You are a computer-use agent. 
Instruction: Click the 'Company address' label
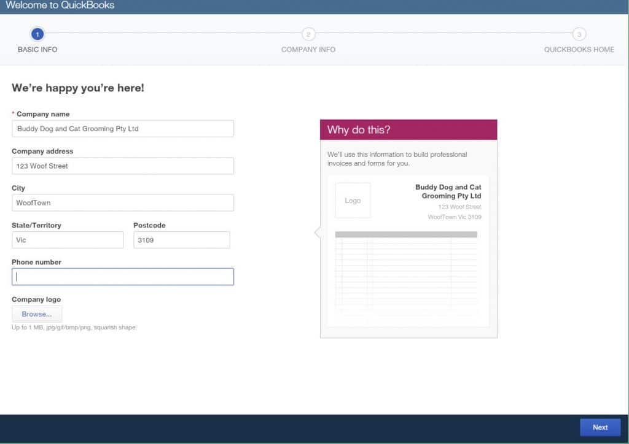(42, 151)
